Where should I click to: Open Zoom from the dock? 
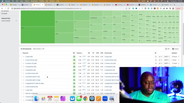pos(105,98)
